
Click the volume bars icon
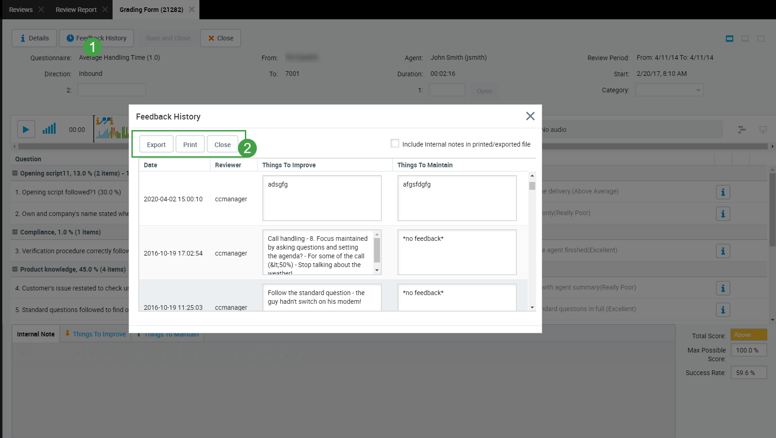click(x=49, y=129)
